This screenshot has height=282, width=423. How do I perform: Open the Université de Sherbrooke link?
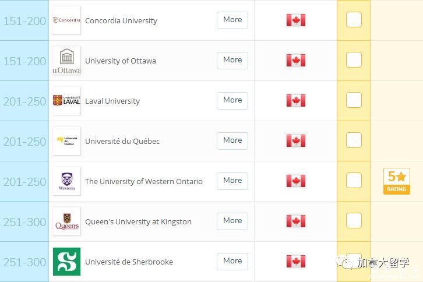[129, 262]
